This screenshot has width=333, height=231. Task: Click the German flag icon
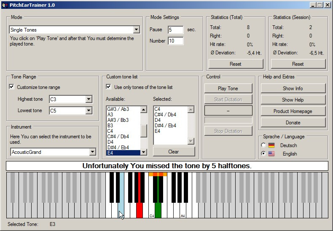point(271,145)
